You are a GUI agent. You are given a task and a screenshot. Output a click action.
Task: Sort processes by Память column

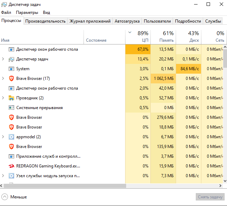pos(163,37)
